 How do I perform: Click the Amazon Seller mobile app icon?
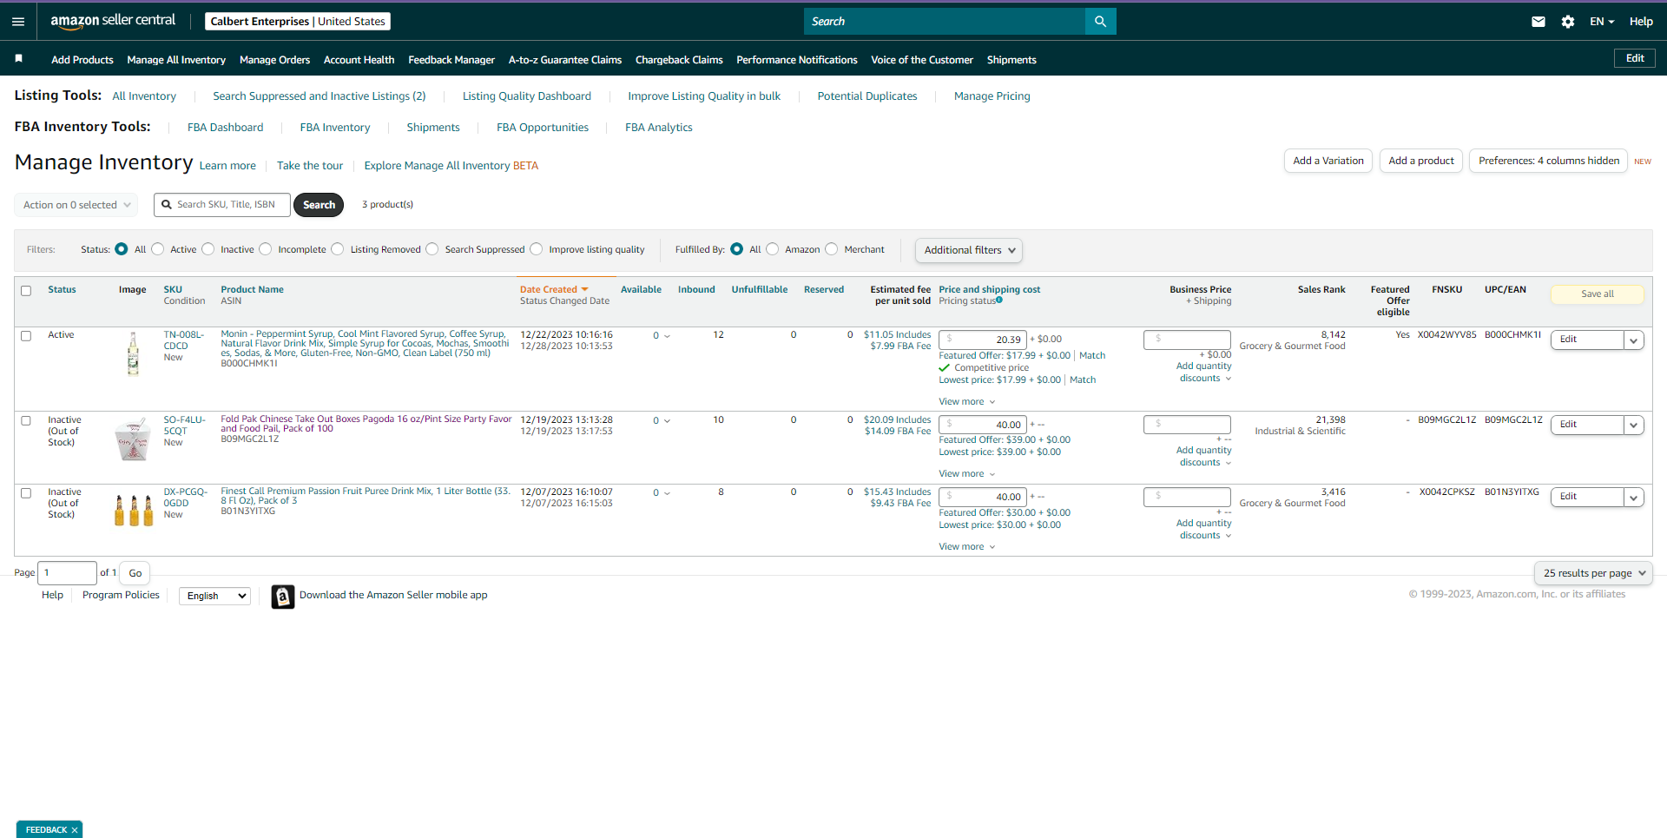pos(282,597)
